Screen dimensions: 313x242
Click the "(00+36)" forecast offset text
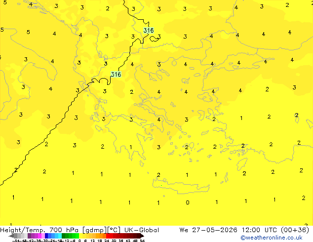click(295, 230)
